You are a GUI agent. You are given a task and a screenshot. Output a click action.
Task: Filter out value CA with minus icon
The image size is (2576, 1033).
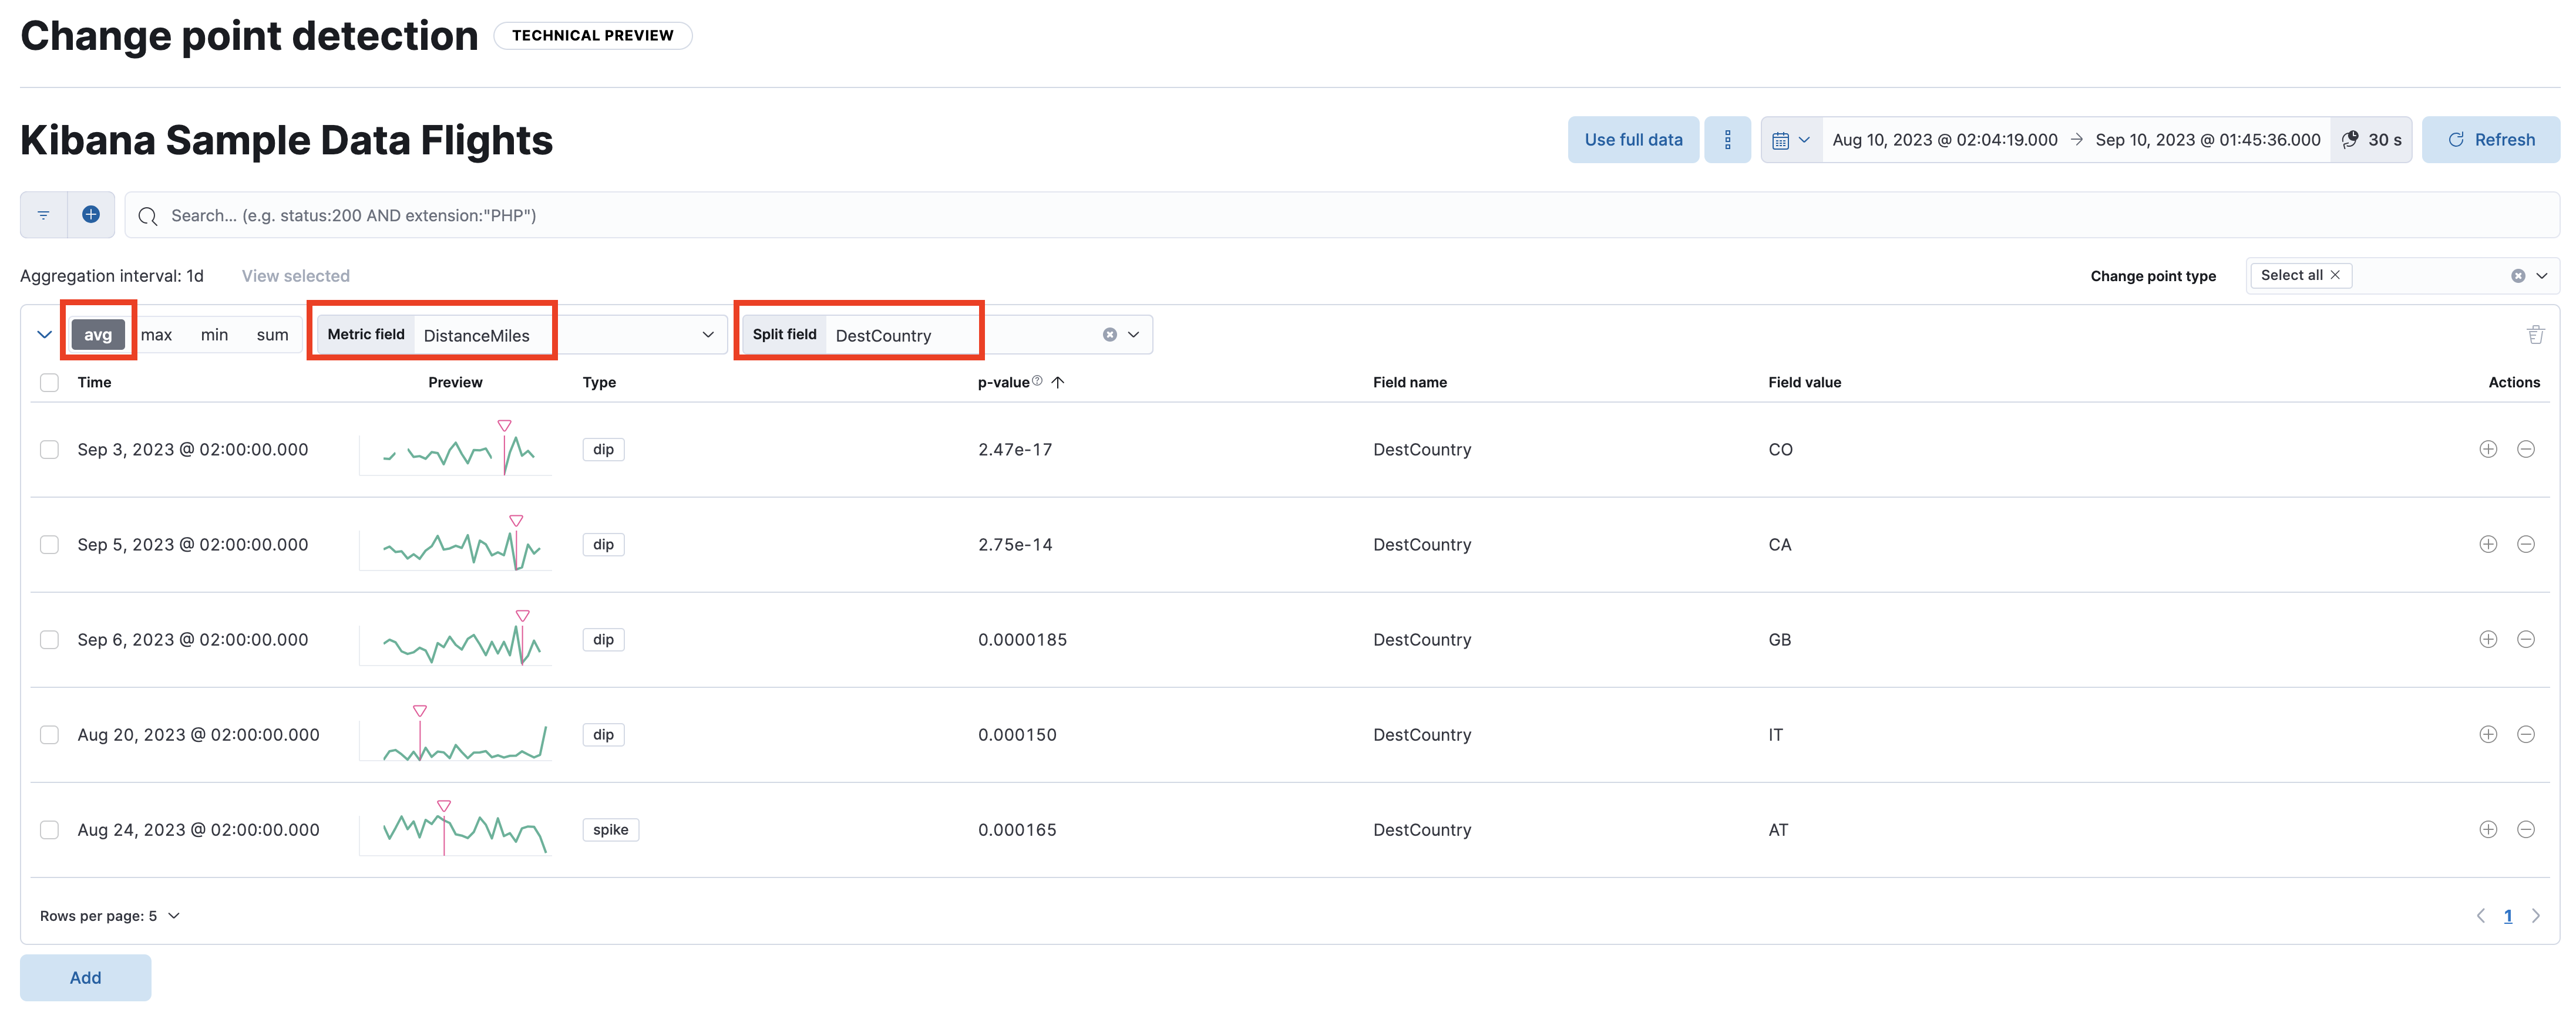(x=2526, y=545)
